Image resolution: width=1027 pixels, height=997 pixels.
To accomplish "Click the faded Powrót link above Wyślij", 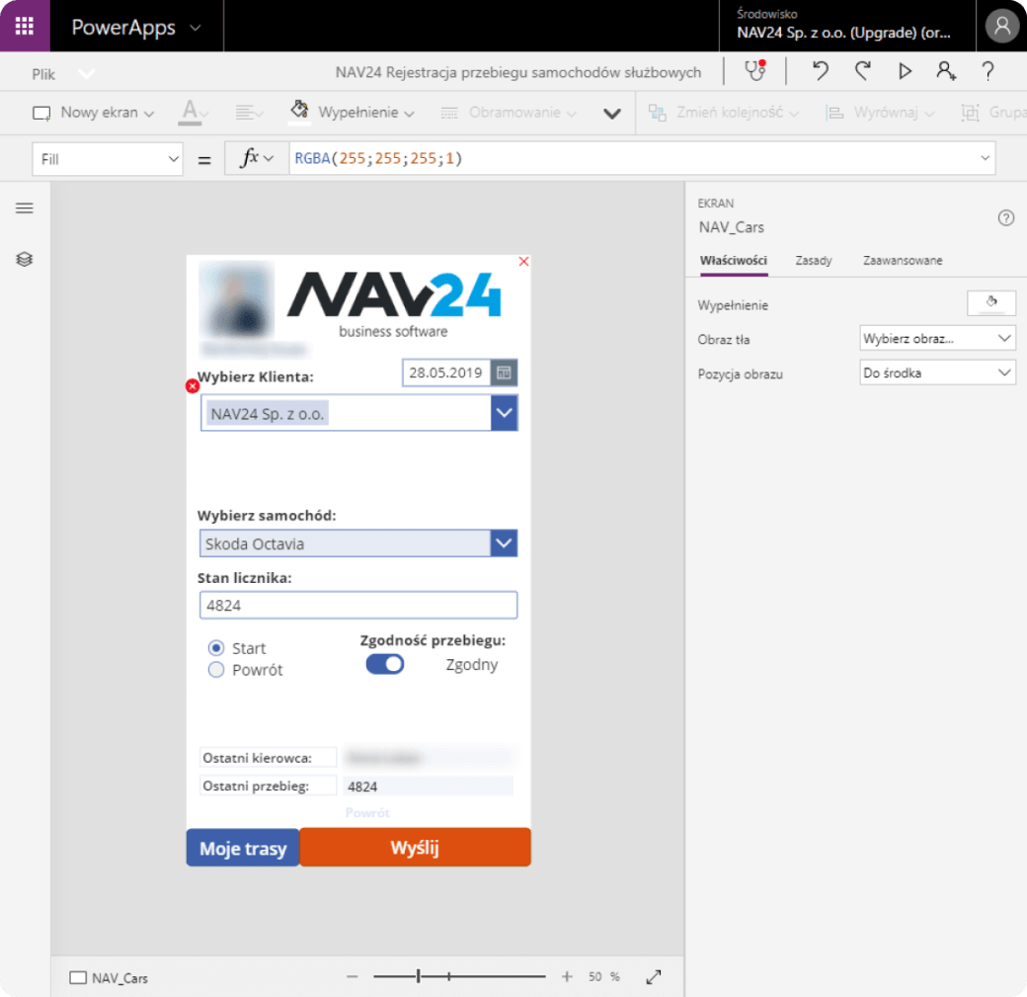I will coord(367,813).
